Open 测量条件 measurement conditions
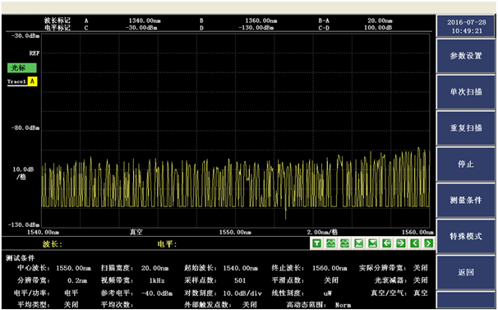 466,200
